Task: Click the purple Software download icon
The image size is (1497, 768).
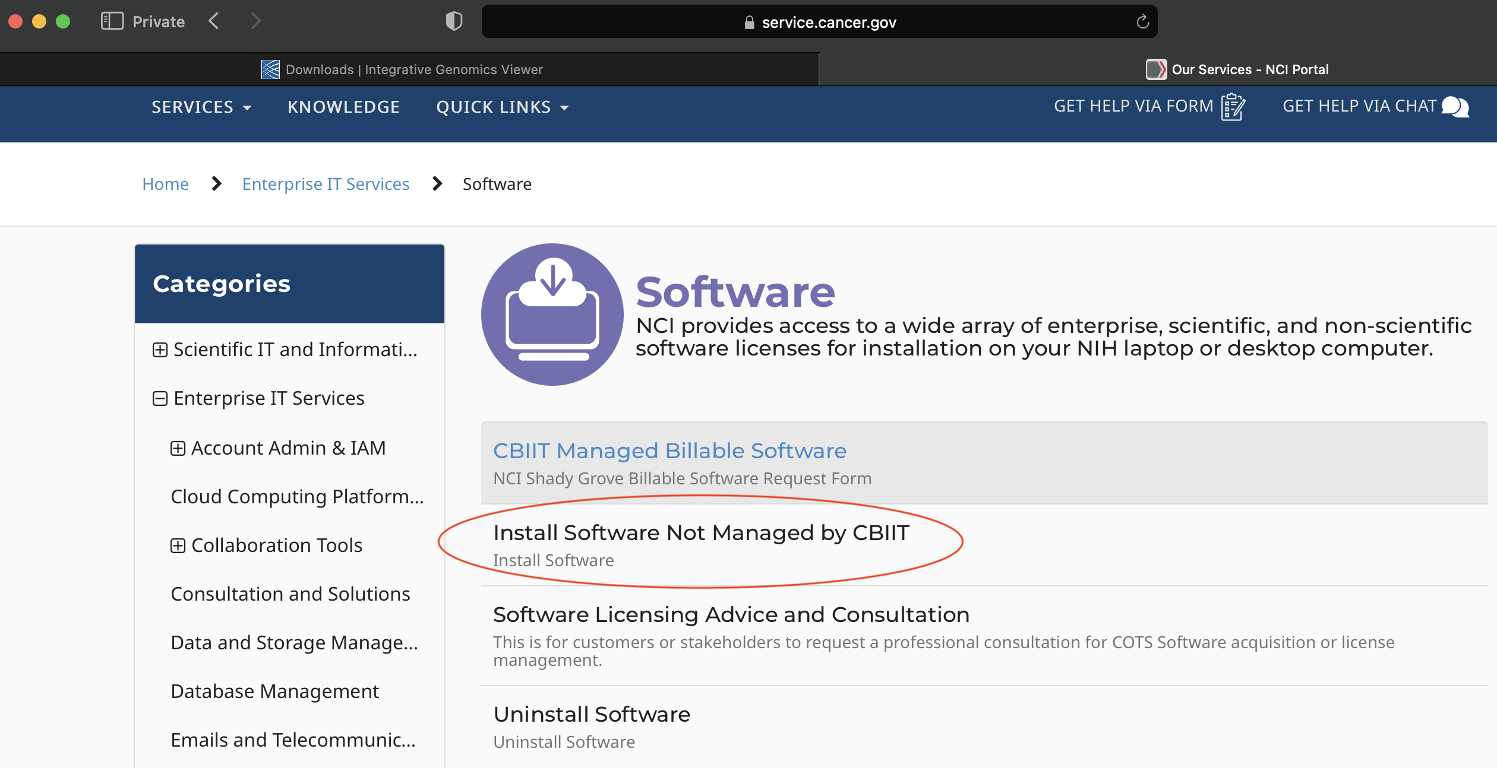Action: click(552, 315)
